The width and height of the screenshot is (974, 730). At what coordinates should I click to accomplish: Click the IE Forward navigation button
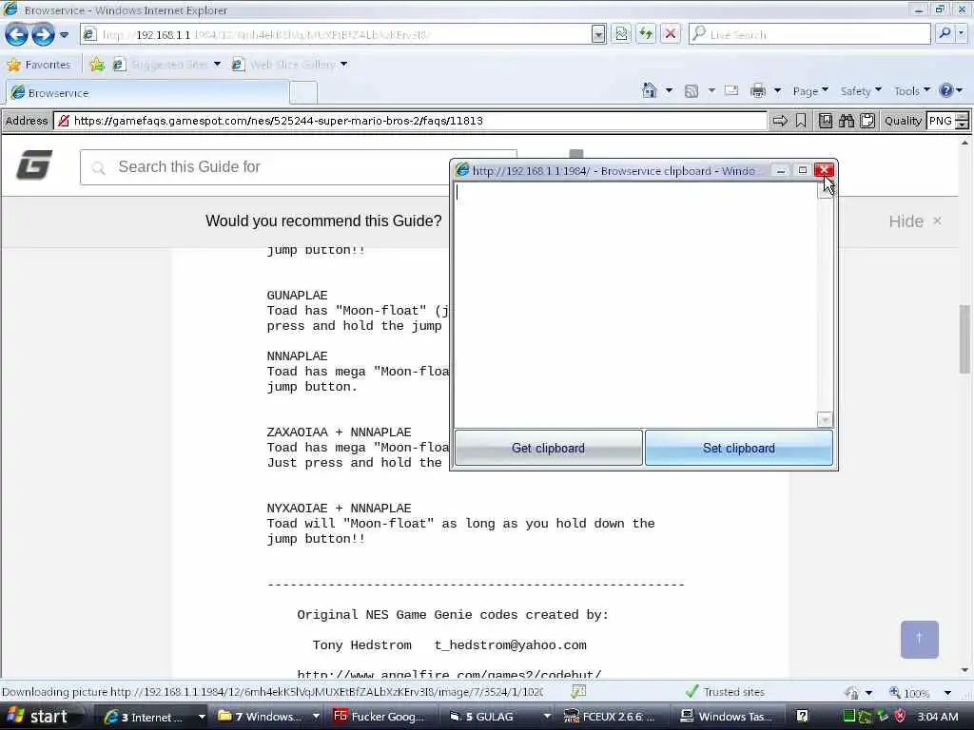pos(43,35)
